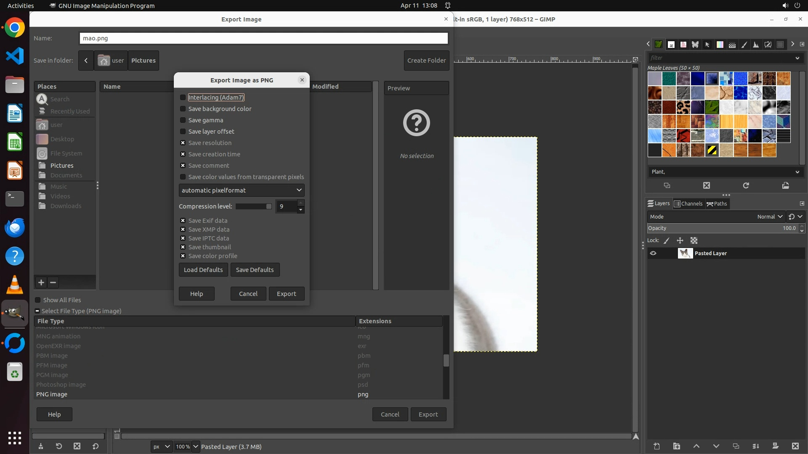Create a new layer in layers panel
This screenshot has height=454, width=808.
coord(656,446)
